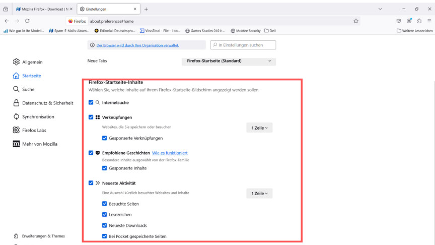Open the Pocket save icon

[399, 21]
